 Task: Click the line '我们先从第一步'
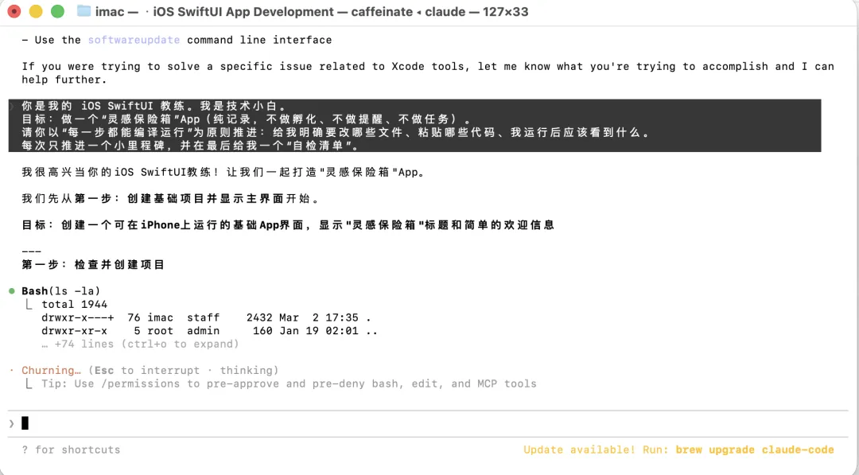pos(170,198)
